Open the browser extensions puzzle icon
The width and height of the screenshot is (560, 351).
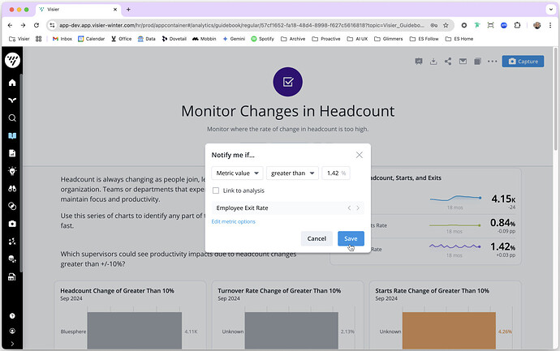point(517,25)
